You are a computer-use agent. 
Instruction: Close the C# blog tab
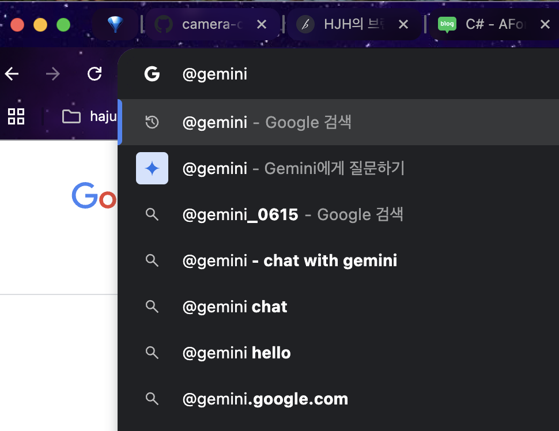545,24
